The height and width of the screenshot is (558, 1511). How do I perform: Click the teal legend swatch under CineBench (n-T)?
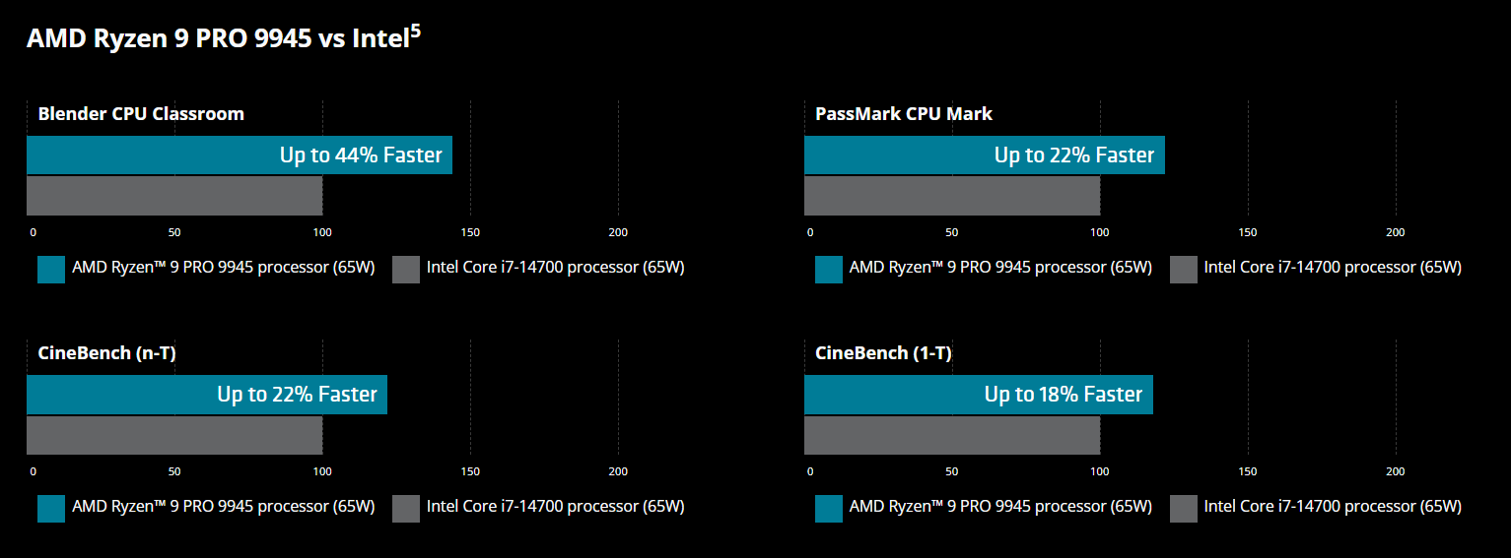(51, 508)
